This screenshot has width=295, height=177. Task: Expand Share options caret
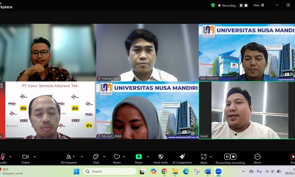click(x=148, y=156)
